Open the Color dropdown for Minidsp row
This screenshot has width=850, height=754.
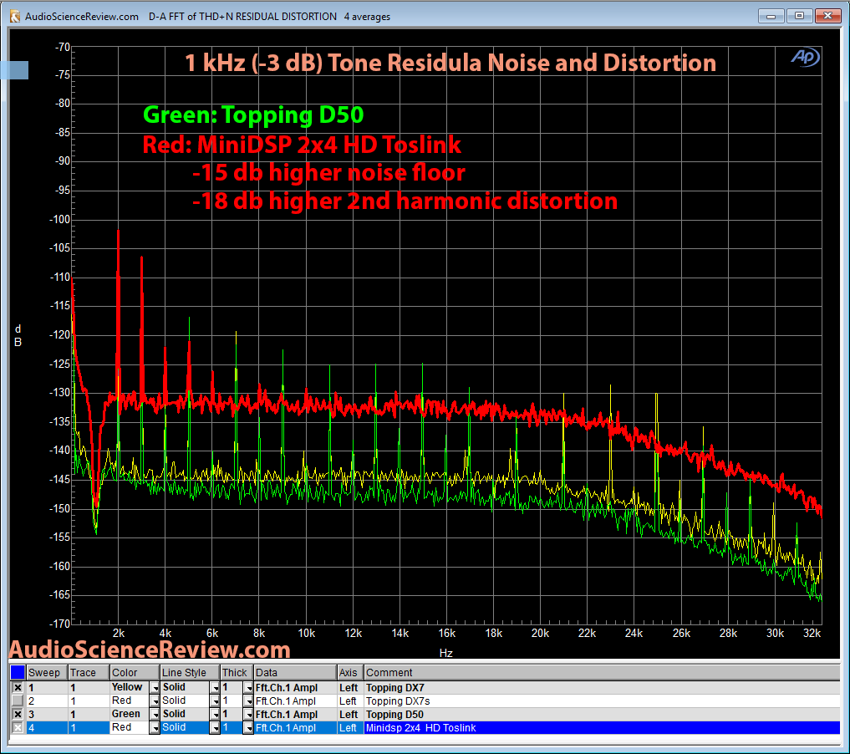click(x=155, y=728)
